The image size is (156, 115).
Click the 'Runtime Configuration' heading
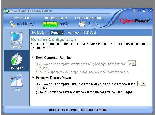coord(53,39)
